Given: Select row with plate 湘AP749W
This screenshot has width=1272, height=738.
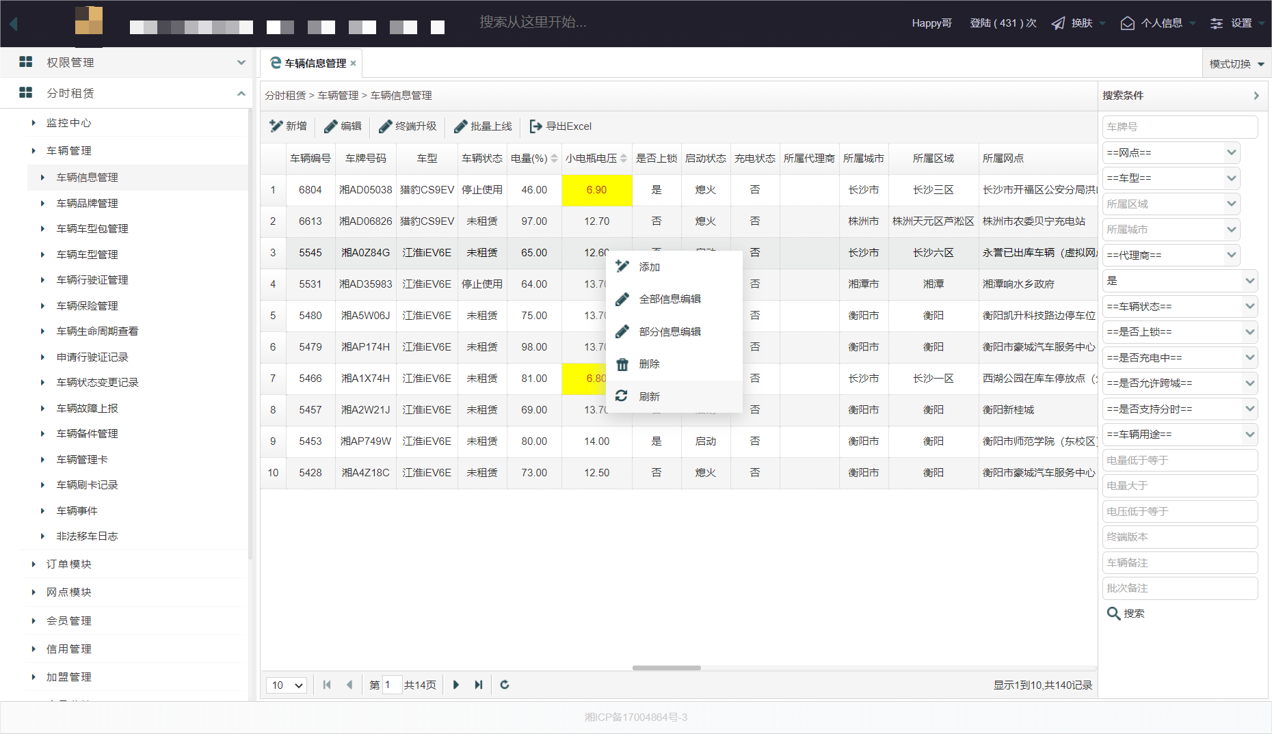Looking at the screenshot, I should 678,441.
